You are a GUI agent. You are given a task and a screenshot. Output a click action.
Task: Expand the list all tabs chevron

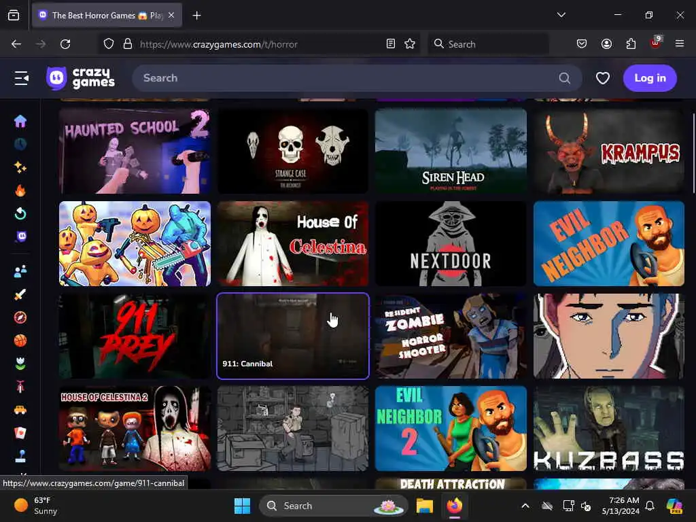point(561,15)
